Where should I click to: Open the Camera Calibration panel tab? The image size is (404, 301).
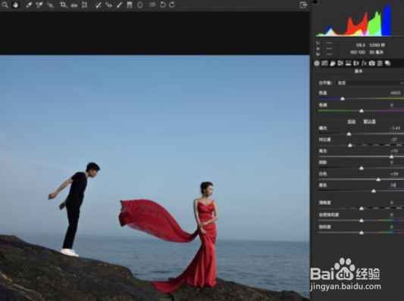(372, 64)
